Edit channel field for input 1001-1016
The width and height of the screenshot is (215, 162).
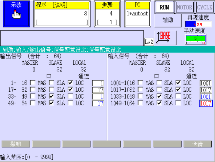tap(206, 83)
